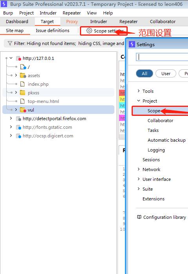Screen dimensions: 188x274
Task: Click the red highlighted history row
Action: (x=122, y=93)
